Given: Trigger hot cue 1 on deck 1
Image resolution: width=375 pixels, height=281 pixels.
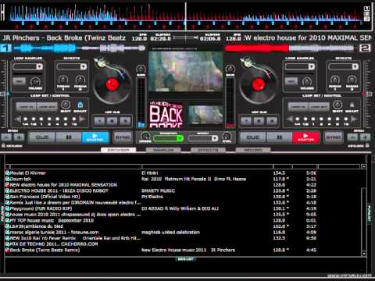Looking at the screenshot, I should (x=100, y=121).
